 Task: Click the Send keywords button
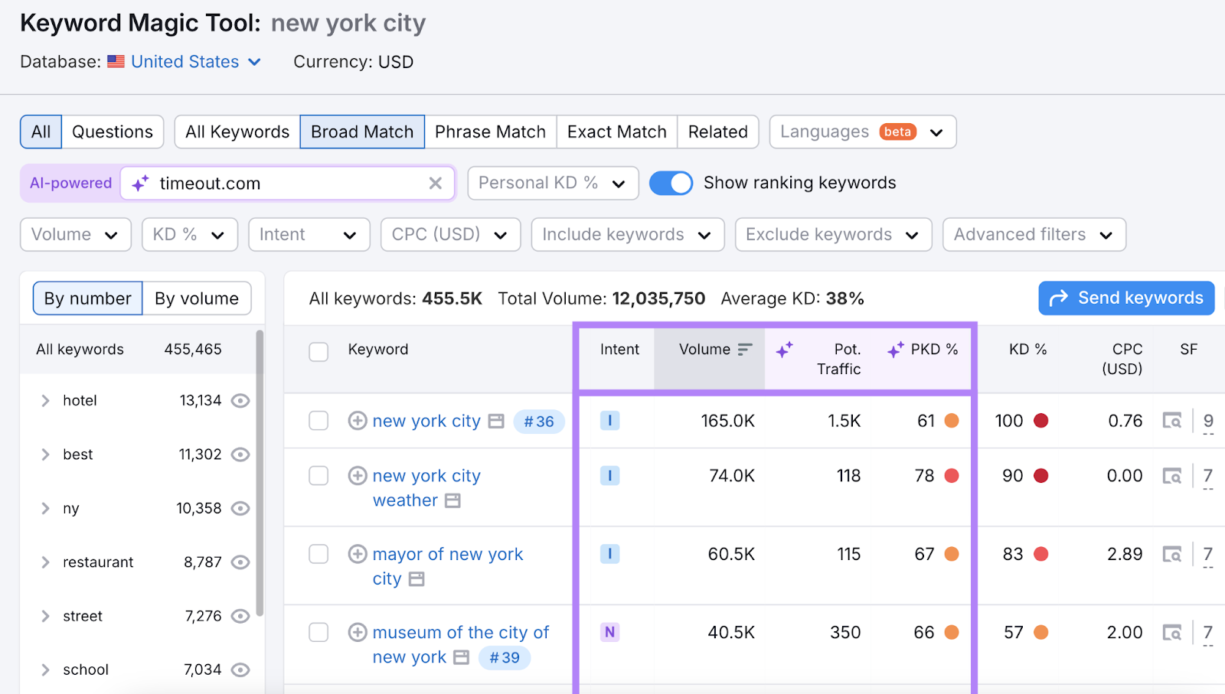[x=1126, y=298]
